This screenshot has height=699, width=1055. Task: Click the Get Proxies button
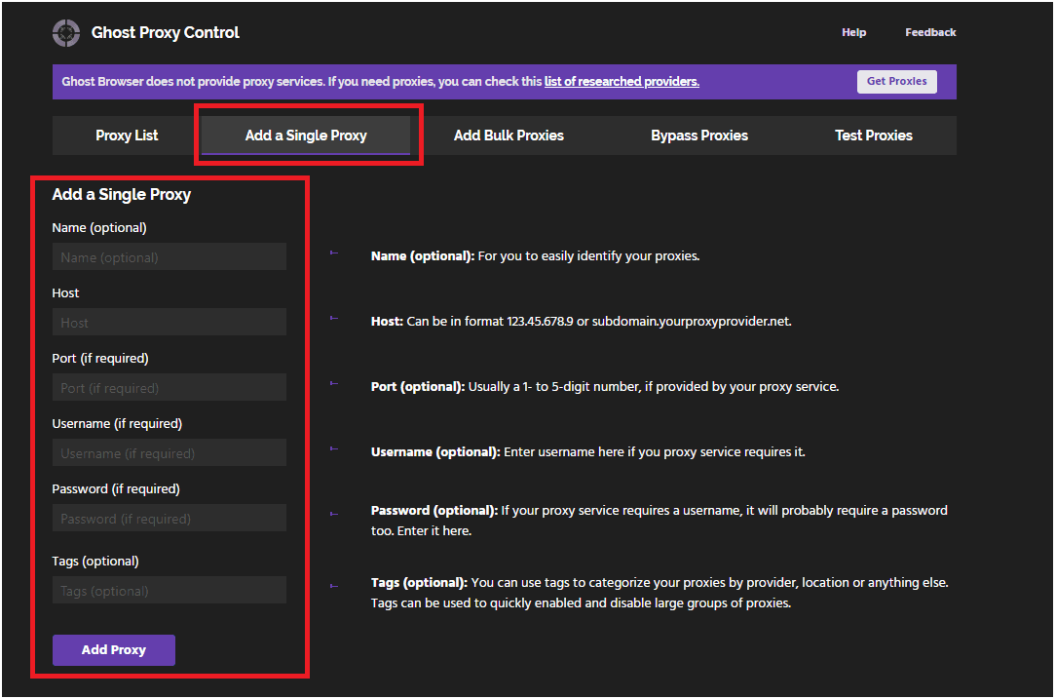click(x=896, y=81)
